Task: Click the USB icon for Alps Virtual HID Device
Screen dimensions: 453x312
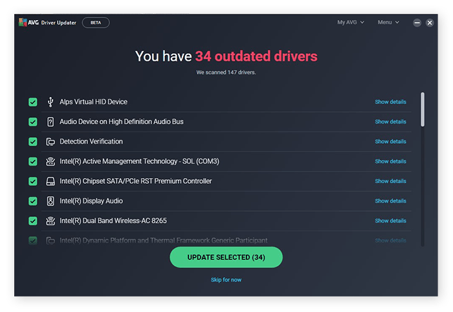Action: click(50, 102)
